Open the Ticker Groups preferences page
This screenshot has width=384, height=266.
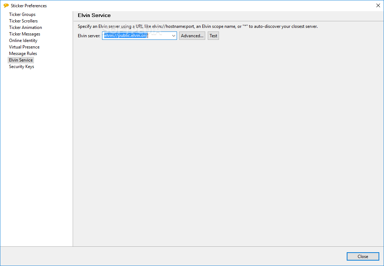pyautogui.click(x=22, y=14)
